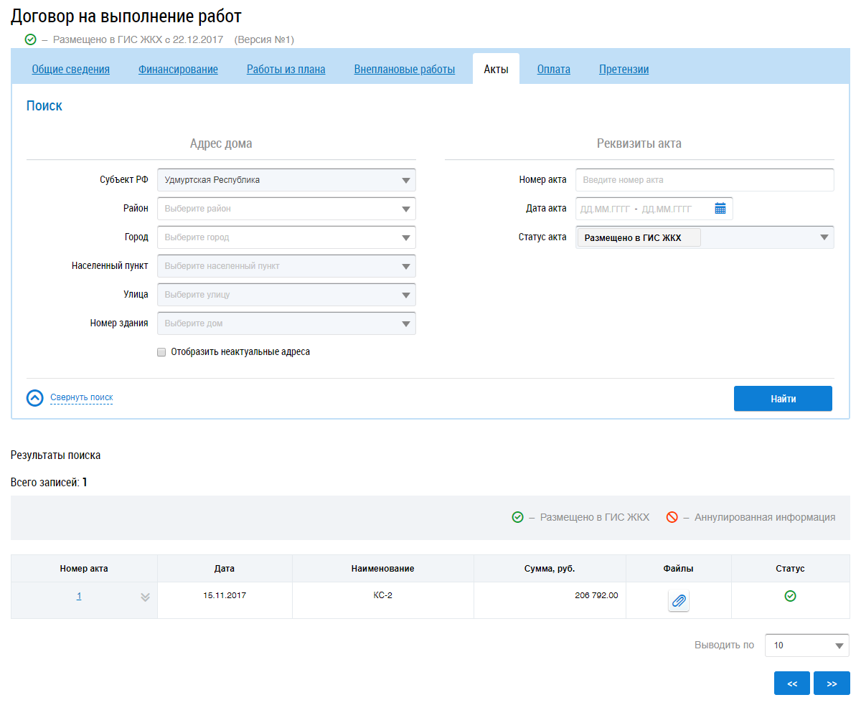This screenshot has height=705, width=861.
Task: Open the 'Субъект РФ' dropdown
Action: [x=286, y=180]
